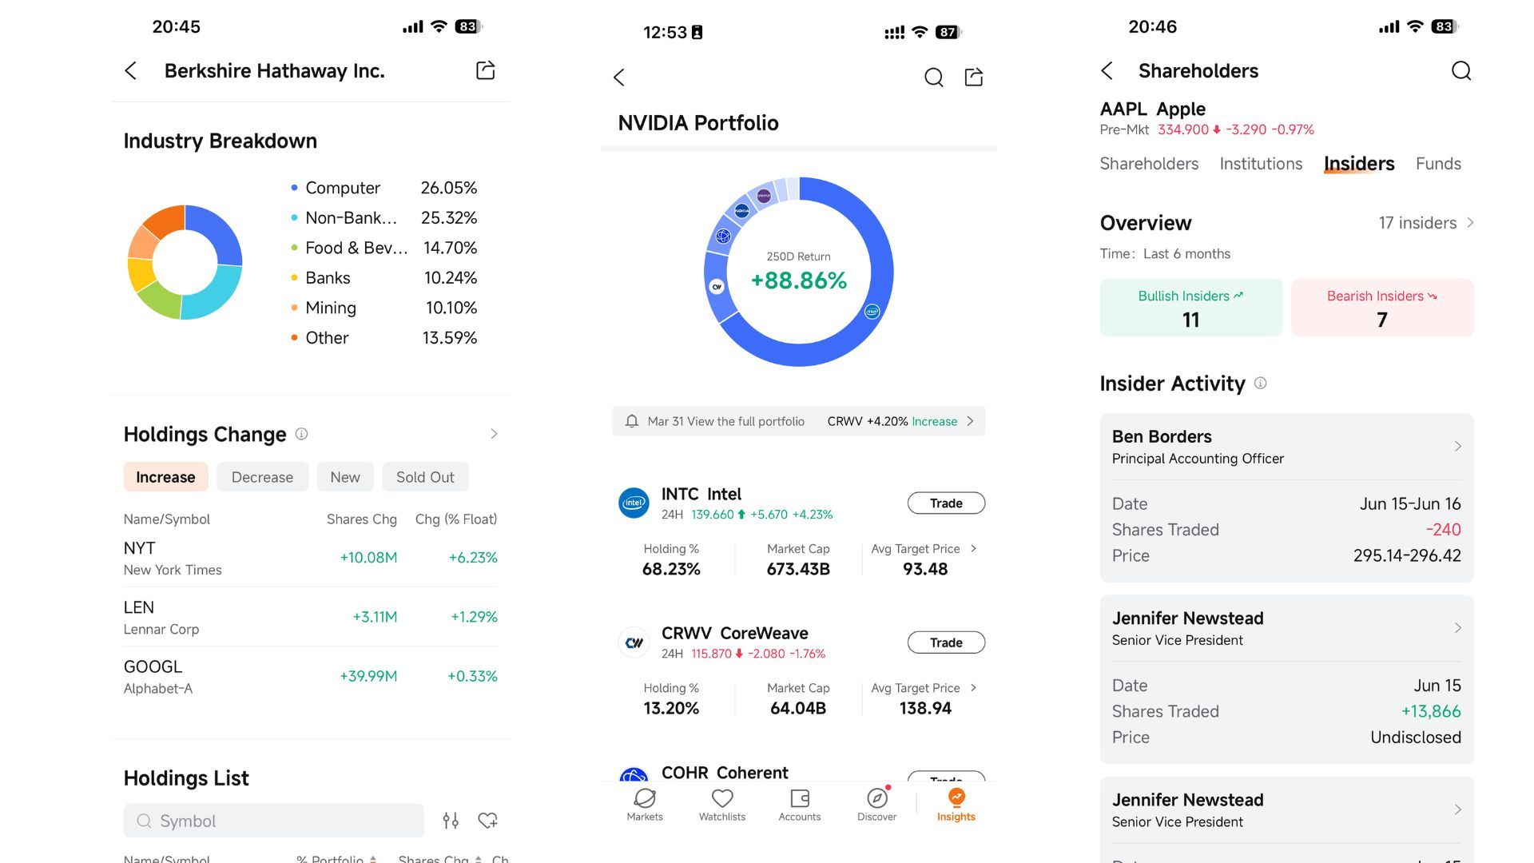1534x863 pixels.
Task: Select the New holdings filter chip
Action: click(345, 477)
